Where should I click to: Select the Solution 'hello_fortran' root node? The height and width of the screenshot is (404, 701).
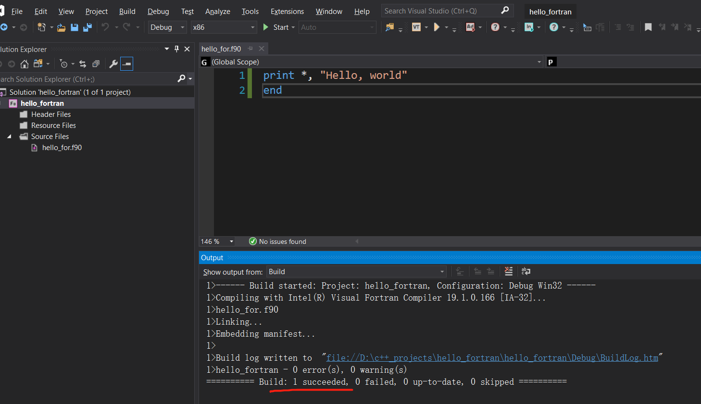point(70,92)
